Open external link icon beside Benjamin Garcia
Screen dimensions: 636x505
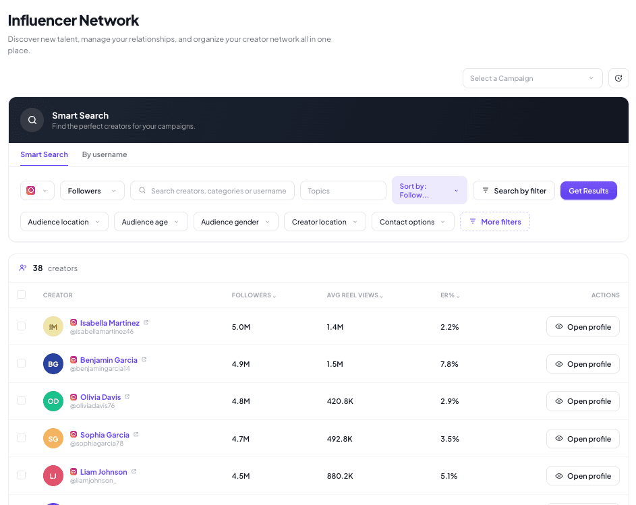point(144,359)
